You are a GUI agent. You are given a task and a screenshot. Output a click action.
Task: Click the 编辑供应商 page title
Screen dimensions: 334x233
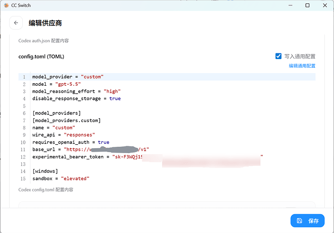point(45,23)
